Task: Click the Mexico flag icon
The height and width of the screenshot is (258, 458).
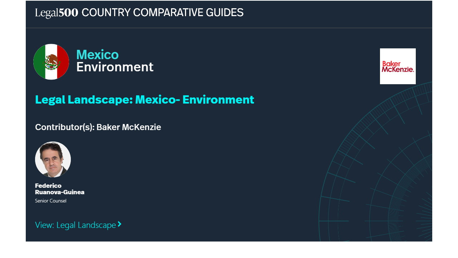Action: (x=51, y=62)
